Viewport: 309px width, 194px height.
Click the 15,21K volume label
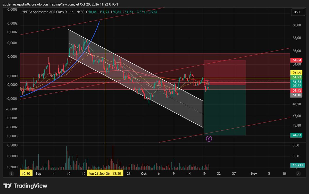[x=298, y=165]
